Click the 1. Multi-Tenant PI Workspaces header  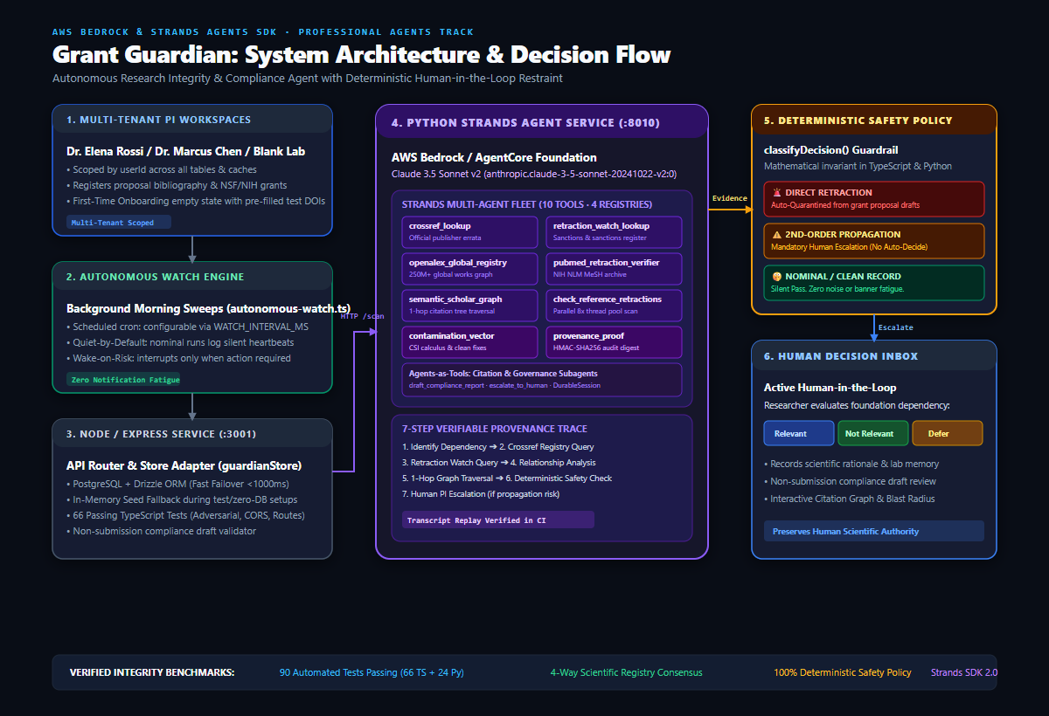192,120
